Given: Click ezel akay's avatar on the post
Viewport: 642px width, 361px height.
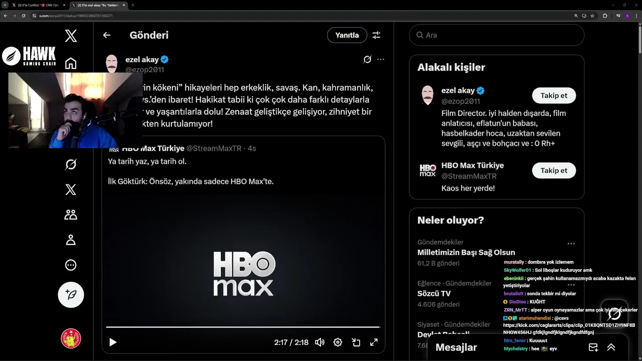Looking at the screenshot, I should tap(112, 64).
